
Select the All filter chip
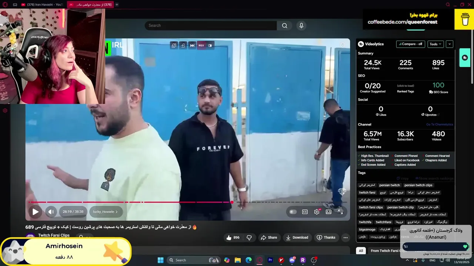pyautogui.click(x=361, y=251)
